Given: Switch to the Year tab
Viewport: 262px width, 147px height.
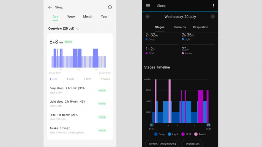Looking at the screenshot, I should coord(104,17).
